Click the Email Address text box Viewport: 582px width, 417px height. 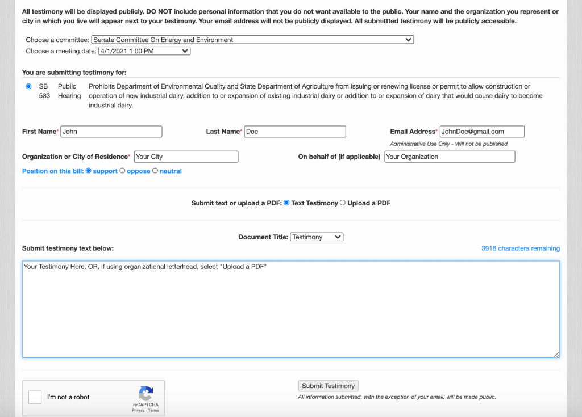coord(482,132)
